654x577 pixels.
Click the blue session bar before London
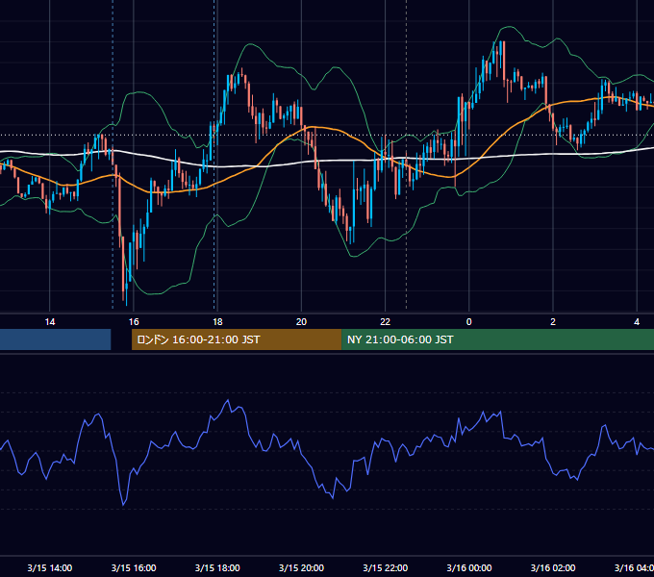[55, 339]
